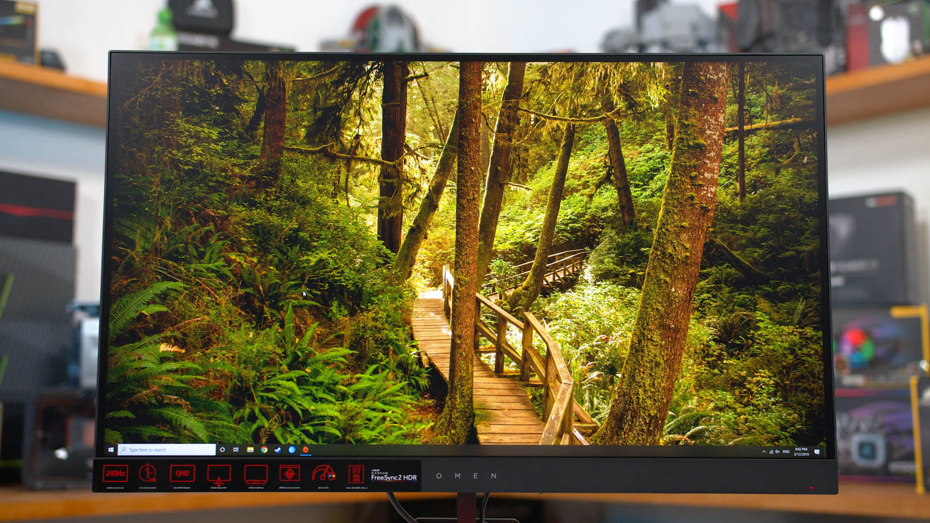Open the clock and date flyout
930x523 pixels.
pos(801,452)
